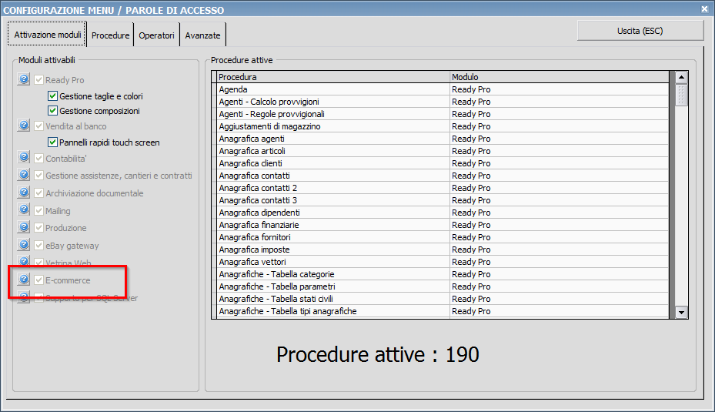Viewport: 715px width, 412px height.
Task: Click the procedure list scrollbar thumb
Action: (681, 95)
